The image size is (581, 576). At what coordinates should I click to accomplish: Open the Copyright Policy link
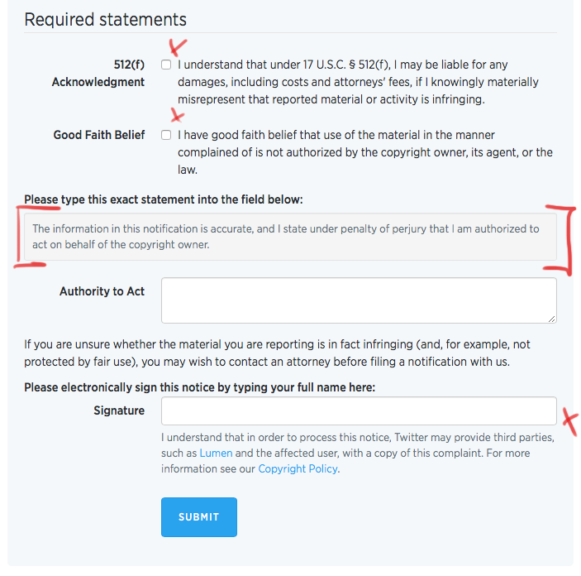(298, 468)
